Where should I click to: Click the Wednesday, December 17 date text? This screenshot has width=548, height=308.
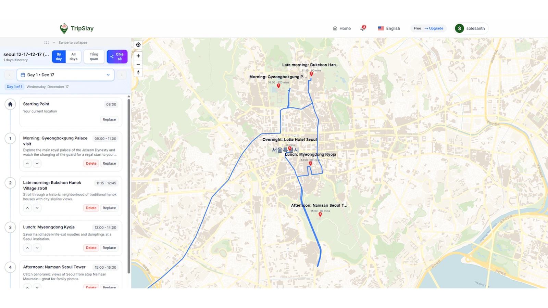48,87
